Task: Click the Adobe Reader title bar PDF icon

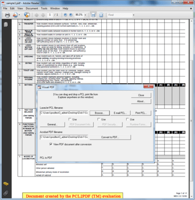Action: (3, 3)
